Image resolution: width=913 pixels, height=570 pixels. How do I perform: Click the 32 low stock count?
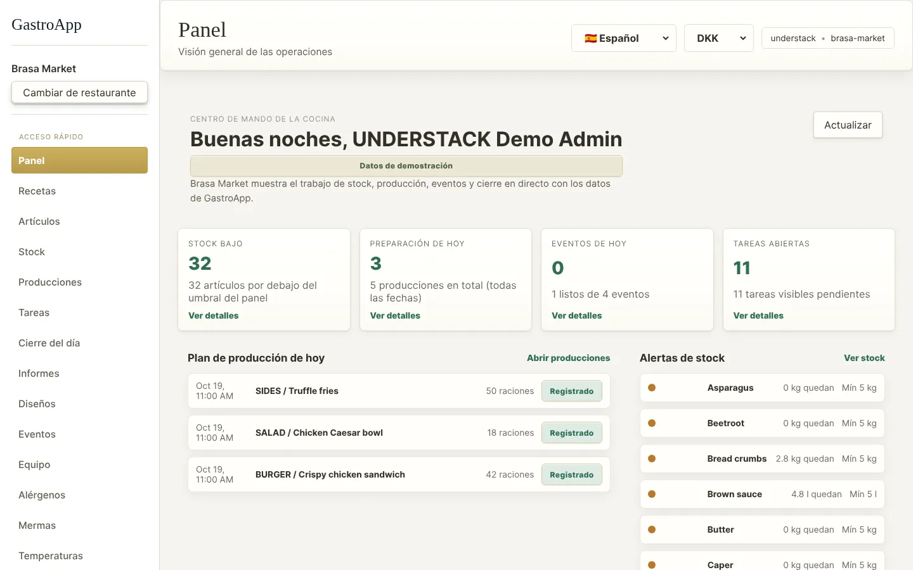200,263
